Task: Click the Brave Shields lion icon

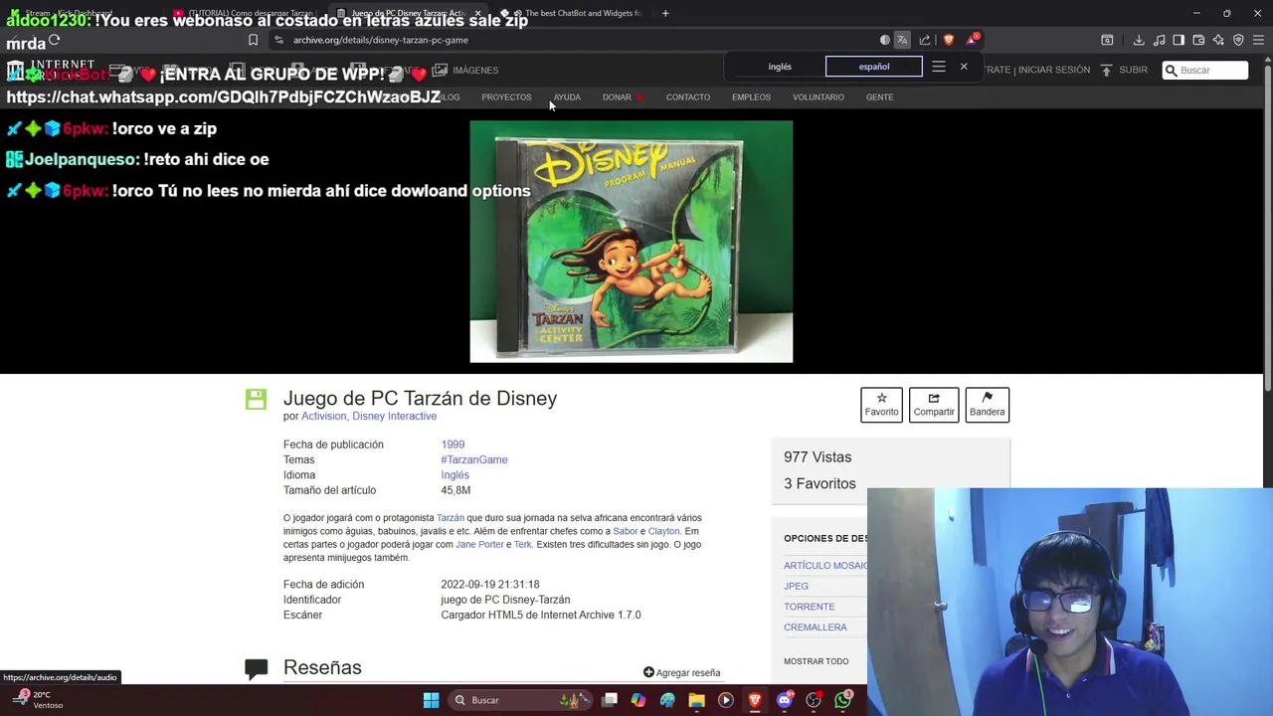Action: 948,40
